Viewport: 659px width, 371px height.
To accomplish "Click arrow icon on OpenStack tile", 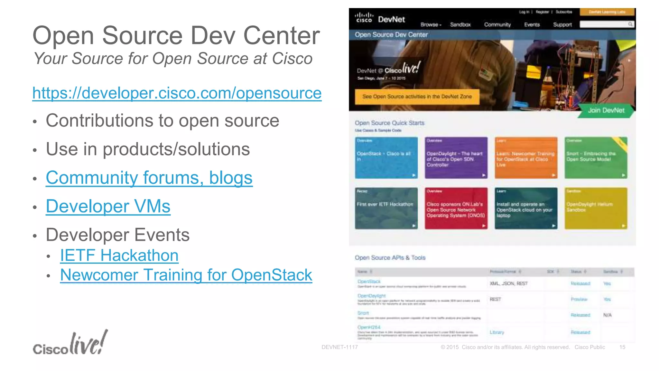I will [414, 176].
